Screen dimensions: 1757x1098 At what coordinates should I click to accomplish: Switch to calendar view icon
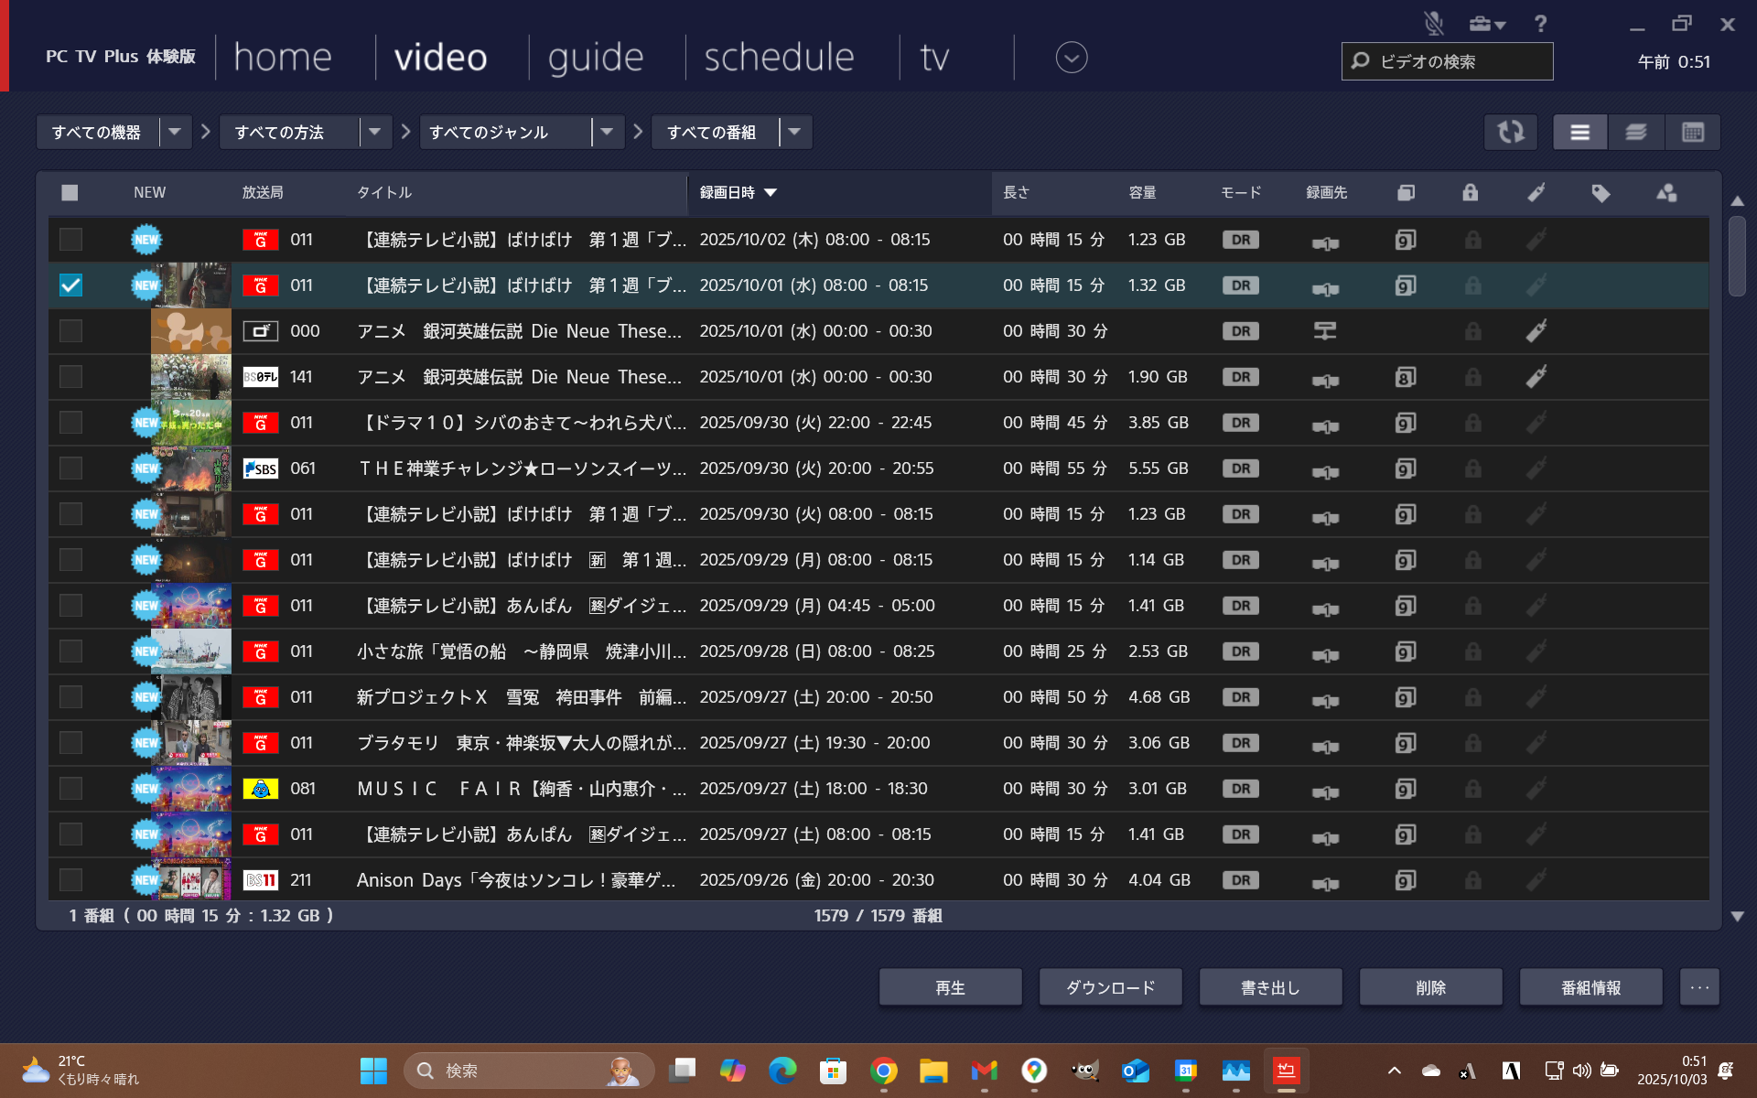(x=1692, y=133)
